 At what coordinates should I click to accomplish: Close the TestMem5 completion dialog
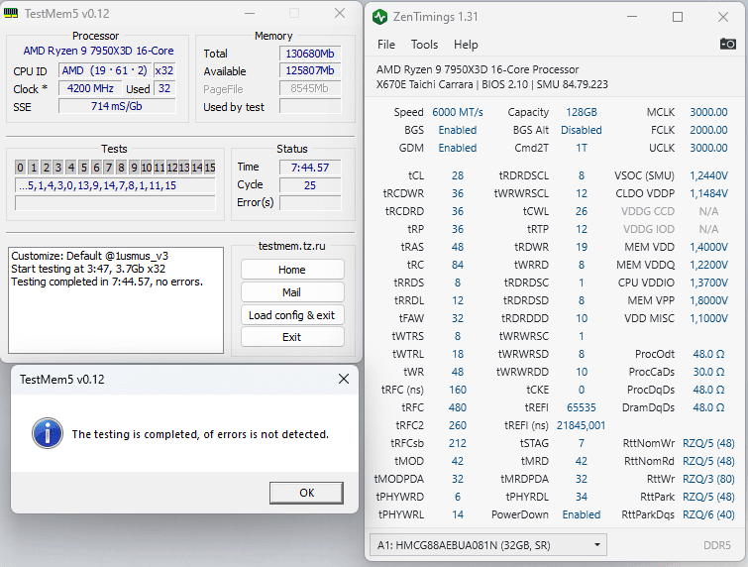click(344, 379)
